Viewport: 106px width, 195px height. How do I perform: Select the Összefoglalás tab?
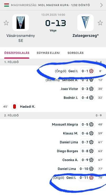click(x=17, y=53)
